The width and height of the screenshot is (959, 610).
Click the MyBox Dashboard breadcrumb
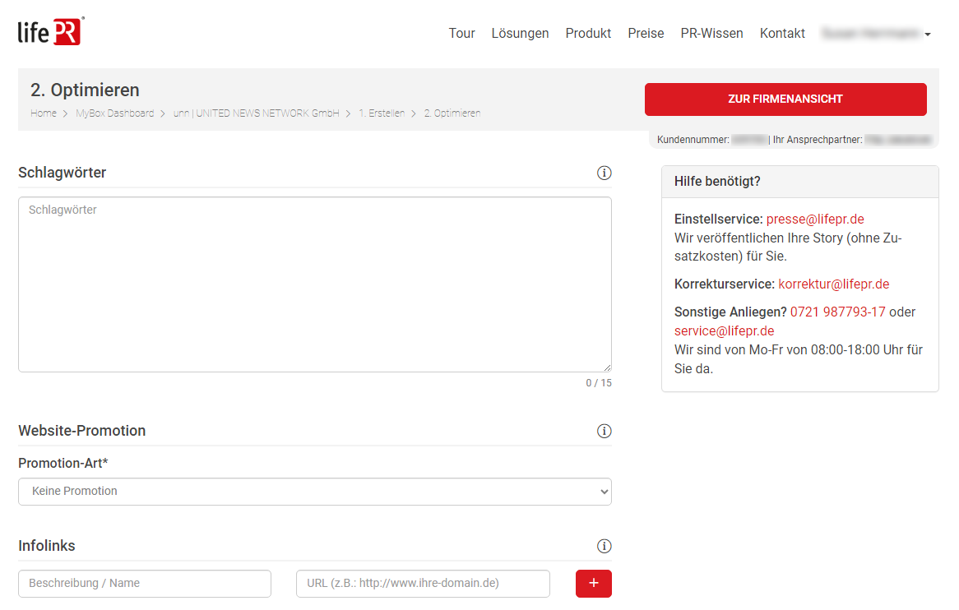pyautogui.click(x=114, y=113)
